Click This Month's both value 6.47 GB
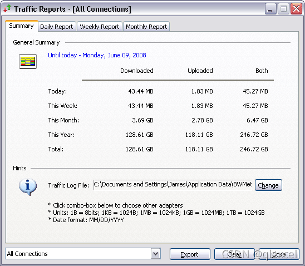The width and height of the screenshot is (305, 266). [257, 120]
